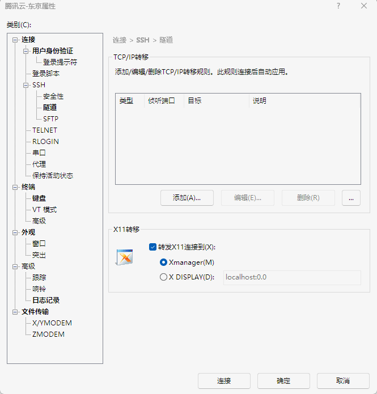Click the 目标 column header

click(217, 101)
